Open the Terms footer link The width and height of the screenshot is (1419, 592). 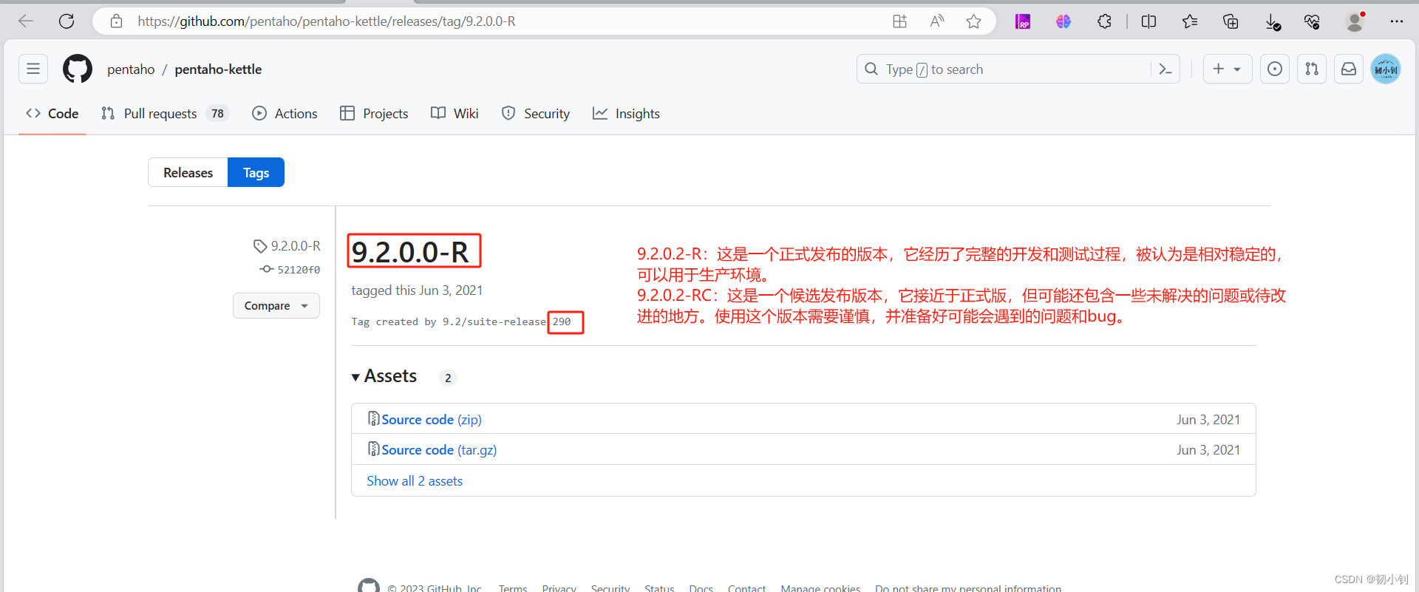pos(513,588)
